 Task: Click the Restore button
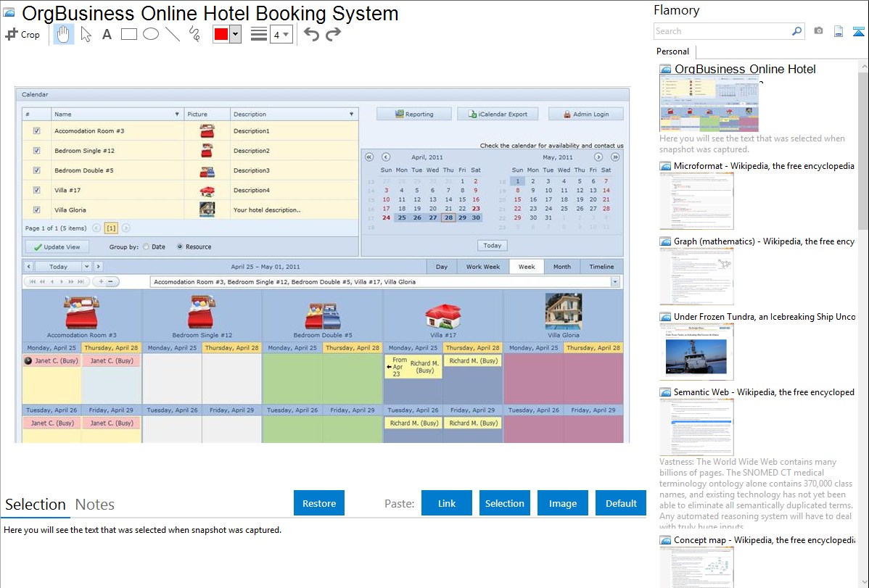click(318, 503)
